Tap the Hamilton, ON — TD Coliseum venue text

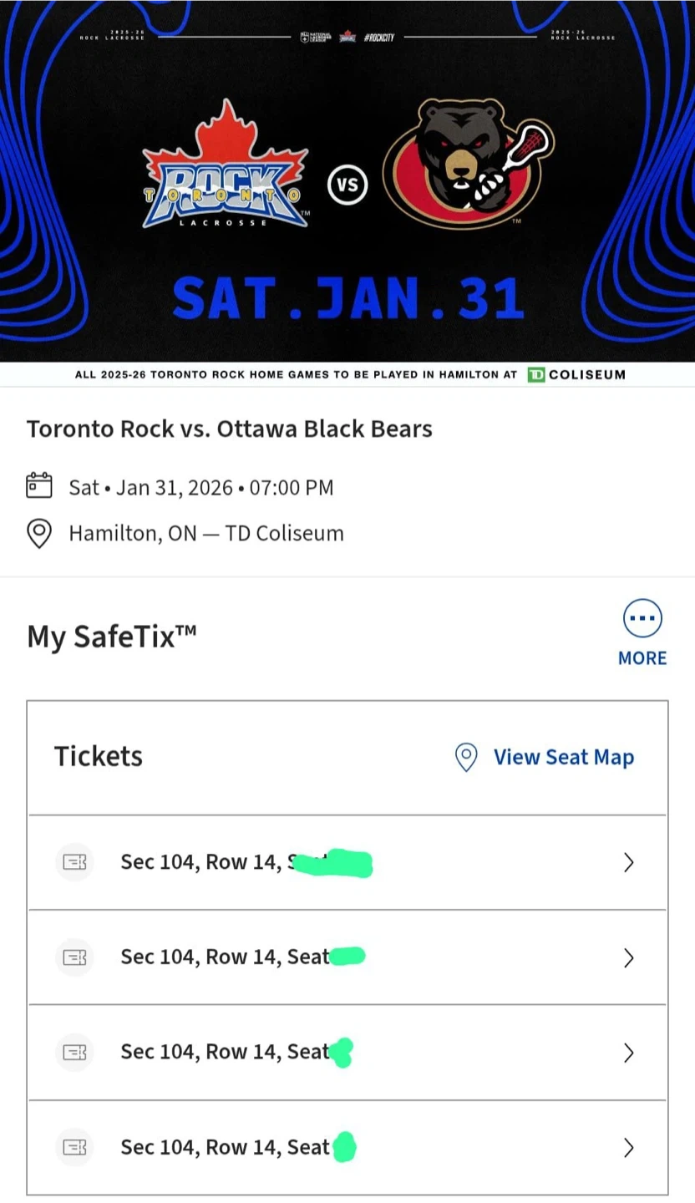coord(205,533)
